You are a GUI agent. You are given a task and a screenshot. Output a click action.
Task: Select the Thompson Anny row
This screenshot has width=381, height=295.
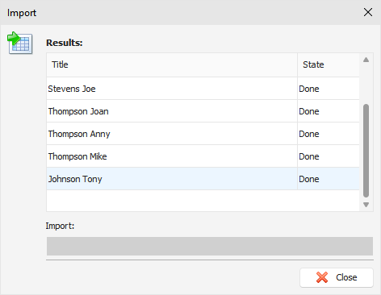point(203,134)
